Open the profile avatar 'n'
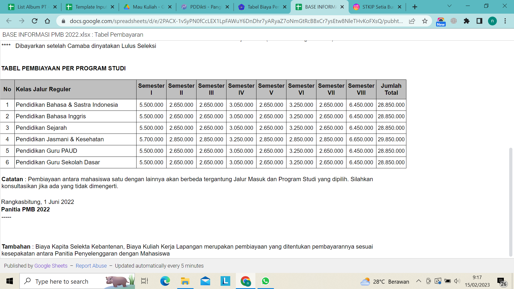The width and height of the screenshot is (514, 289). pos(492,21)
